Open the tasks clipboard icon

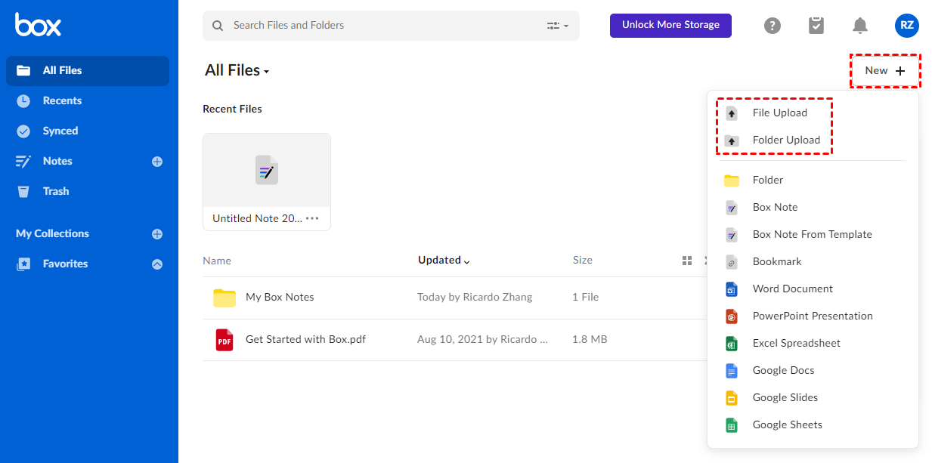816,26
